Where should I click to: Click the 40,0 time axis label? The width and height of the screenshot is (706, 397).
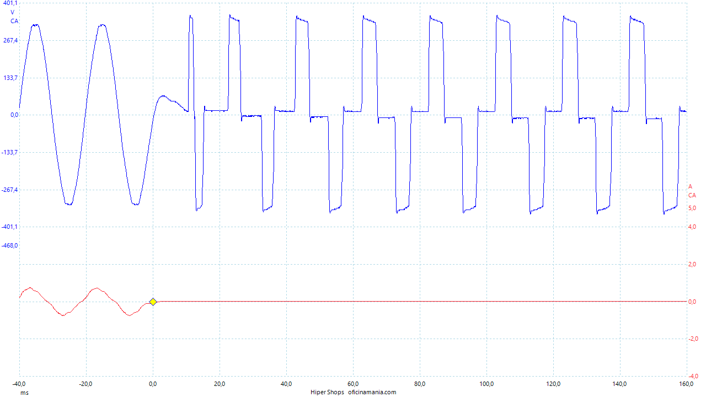pos(286,384)
